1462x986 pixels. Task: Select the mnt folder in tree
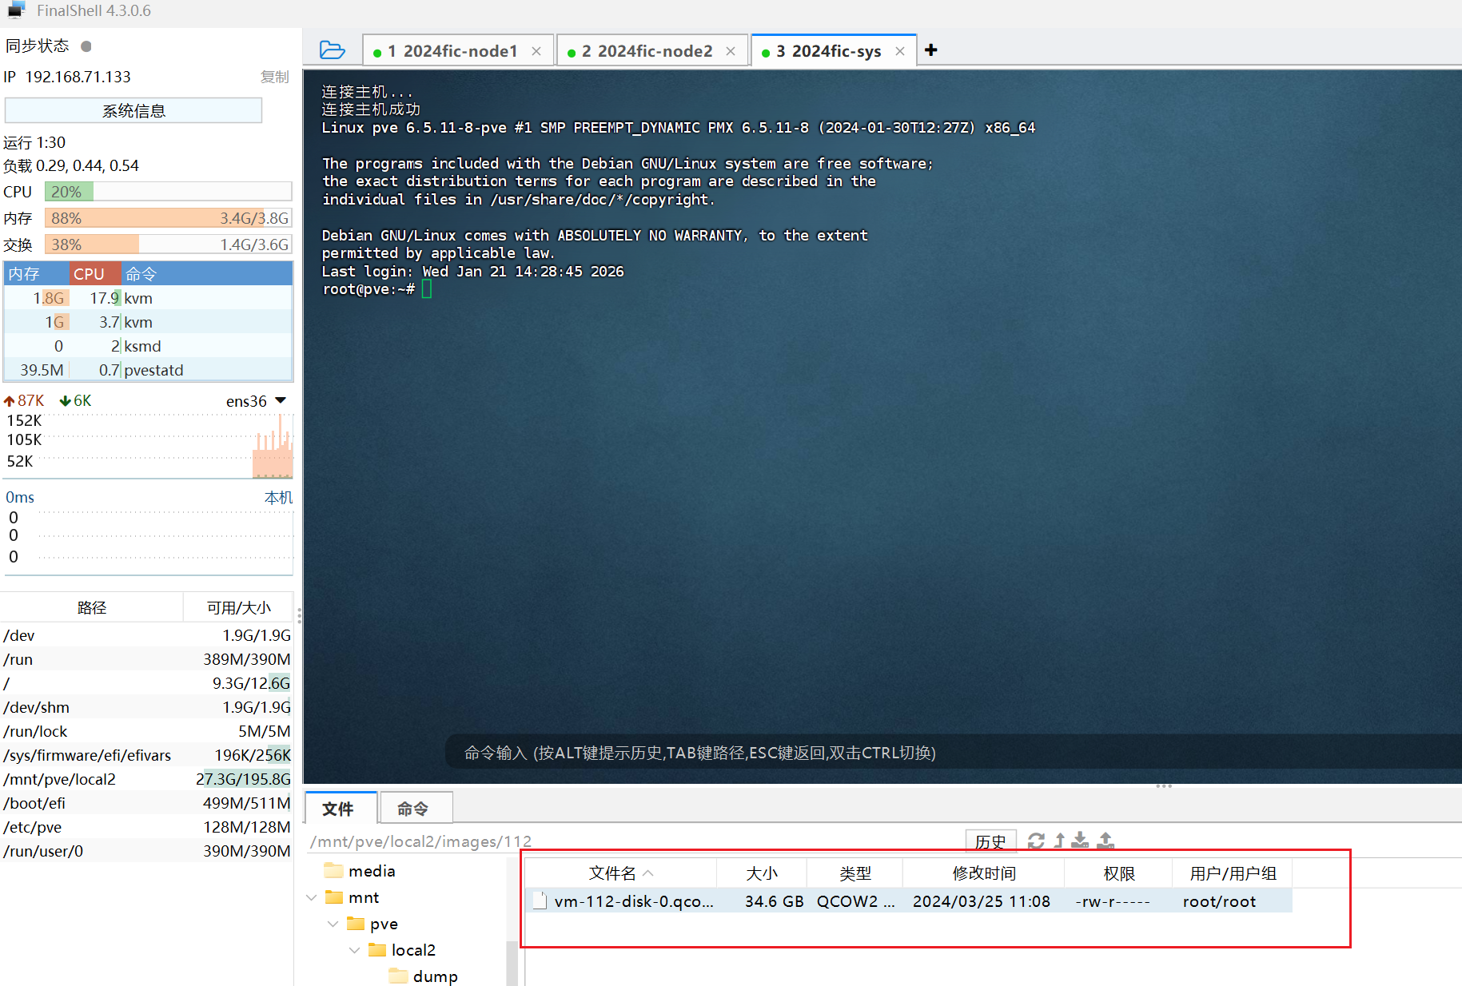(x=352, y=897)
